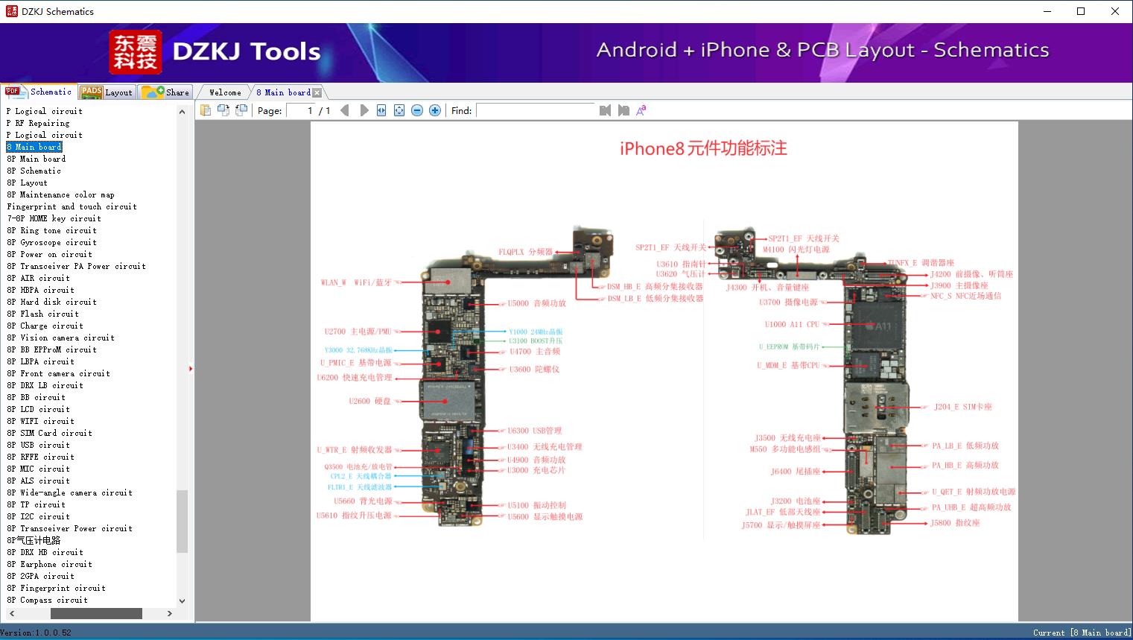
Task: Switch to the Layout tab
Action: point(107,92)
